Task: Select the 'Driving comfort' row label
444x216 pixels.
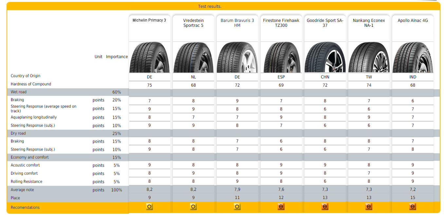Action: (24, 173)
